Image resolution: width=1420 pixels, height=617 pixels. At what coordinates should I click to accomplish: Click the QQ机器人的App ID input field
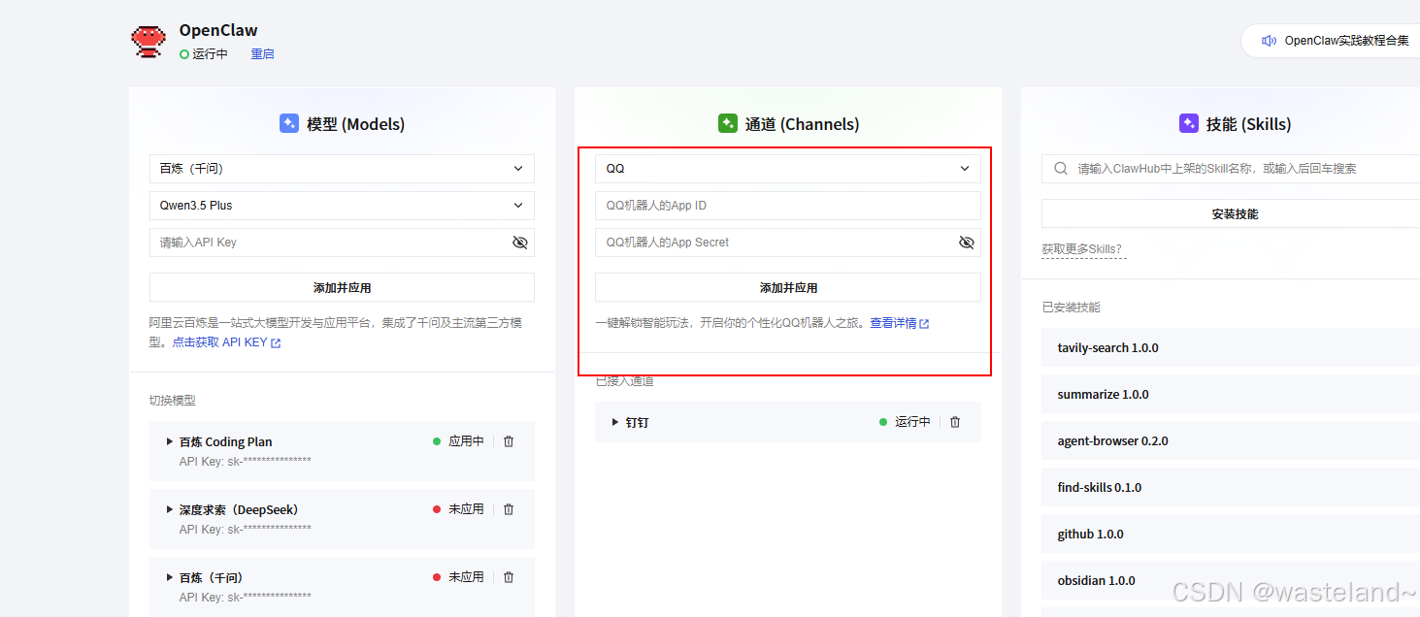coord(788,205)
